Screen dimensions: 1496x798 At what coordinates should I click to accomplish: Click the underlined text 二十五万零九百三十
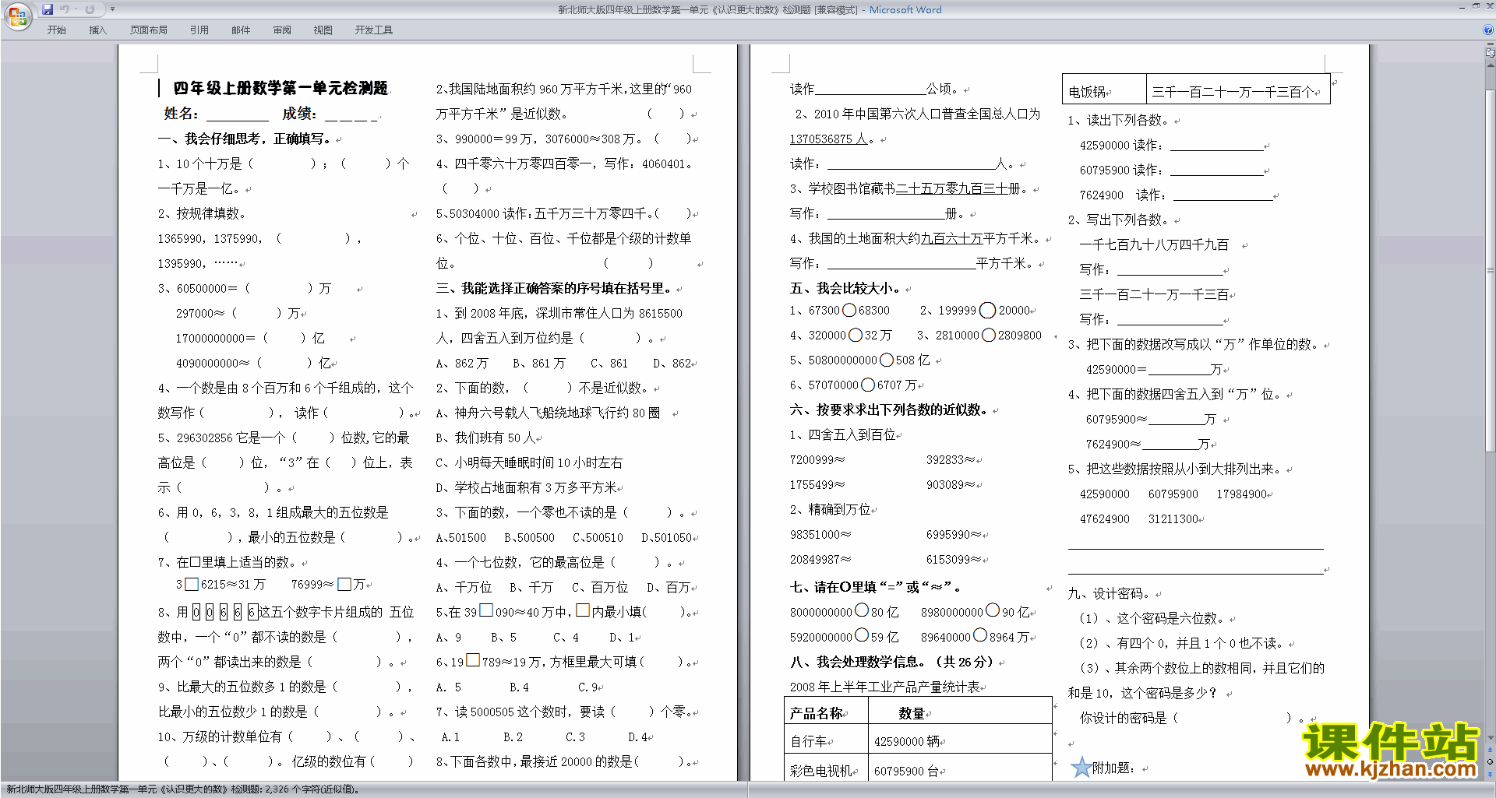click(951, 188)
